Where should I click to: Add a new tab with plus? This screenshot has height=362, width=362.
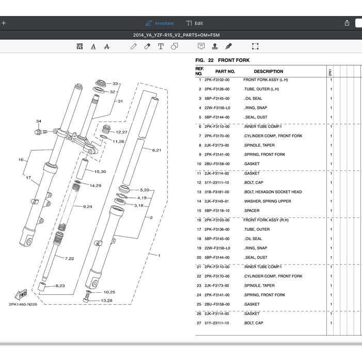click(4, 23)
